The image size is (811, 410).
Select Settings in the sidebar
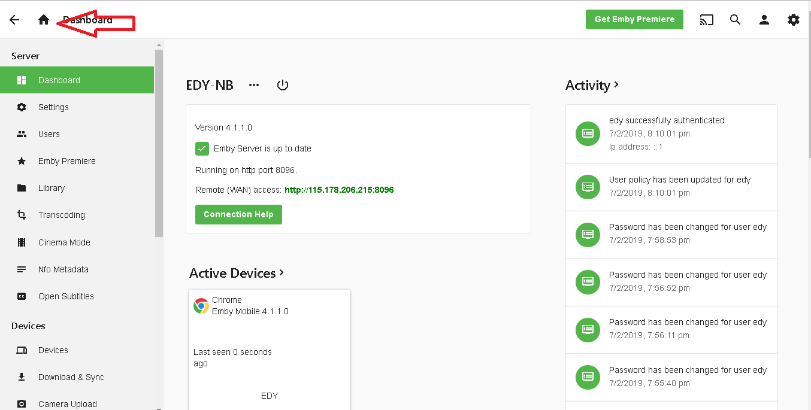point(77,107)
